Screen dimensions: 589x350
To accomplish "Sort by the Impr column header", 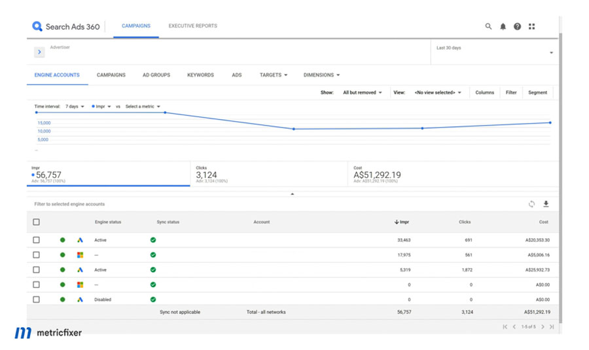I will click(402, 222).
